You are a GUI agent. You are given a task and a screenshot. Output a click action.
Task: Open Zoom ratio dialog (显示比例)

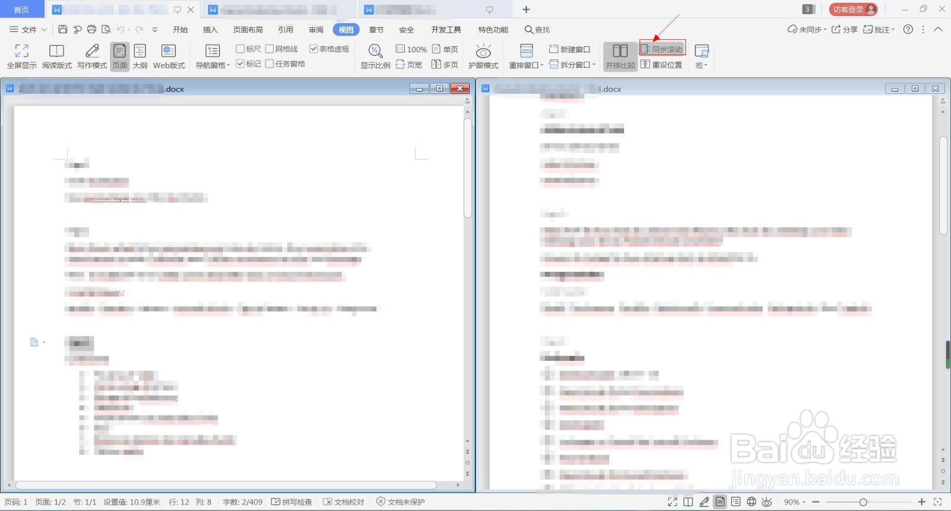(x=375, y=56)
